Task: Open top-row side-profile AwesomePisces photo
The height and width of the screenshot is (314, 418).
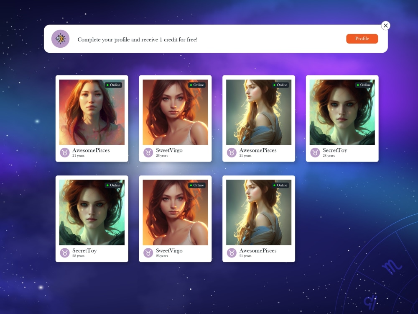Action: [259, 112]
